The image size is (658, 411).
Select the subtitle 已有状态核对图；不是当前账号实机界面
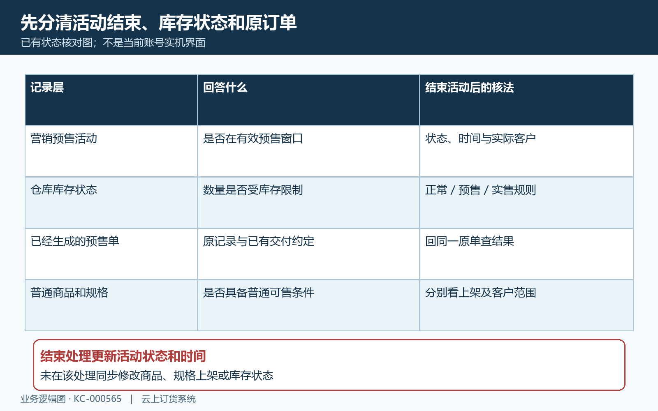[113, 43]
